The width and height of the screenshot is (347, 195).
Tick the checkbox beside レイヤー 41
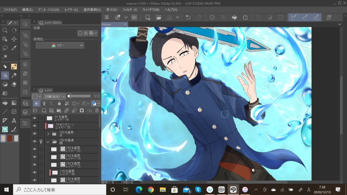pos(41,118)
